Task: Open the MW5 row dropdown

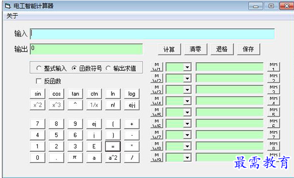Action: [x=187, y=112]
